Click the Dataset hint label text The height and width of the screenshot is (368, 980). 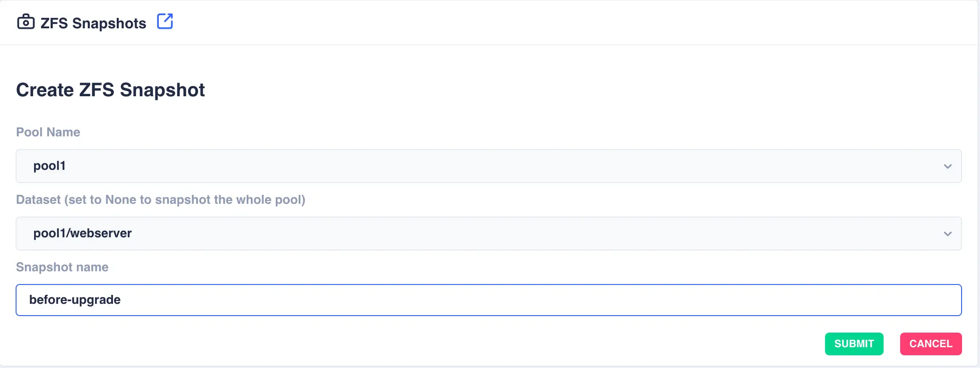click(x=161, y=200)
